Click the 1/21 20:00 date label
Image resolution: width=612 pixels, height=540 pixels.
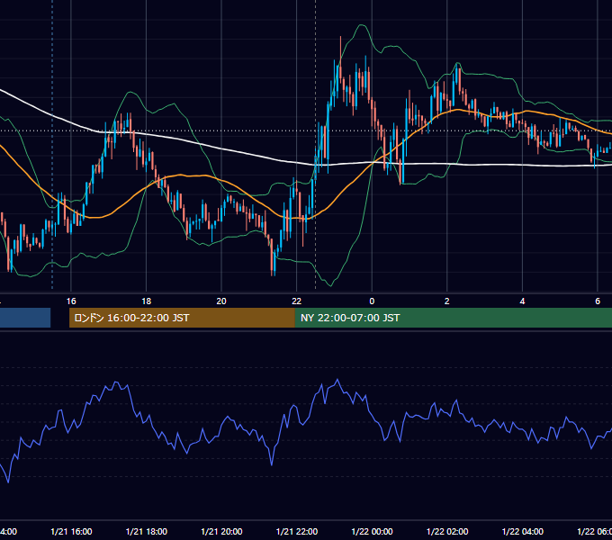pyautogui.click(x=221, y=532)
